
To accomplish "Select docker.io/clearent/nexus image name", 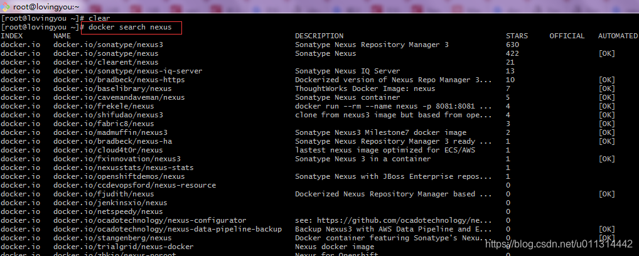I will pos(106,62).
